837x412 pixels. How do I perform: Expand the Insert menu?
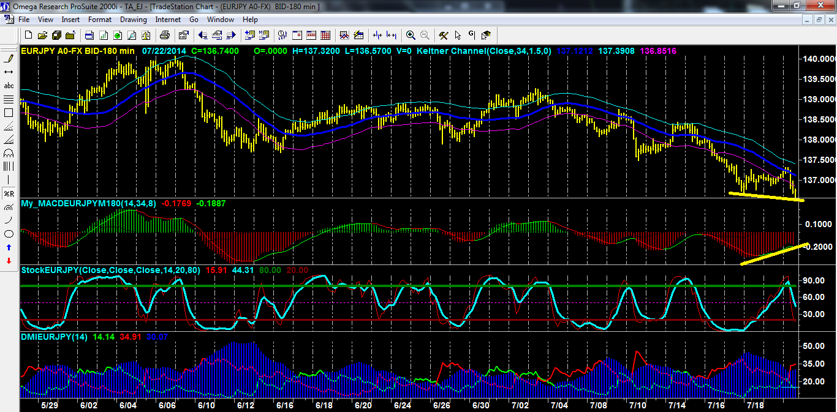point(70,20)
